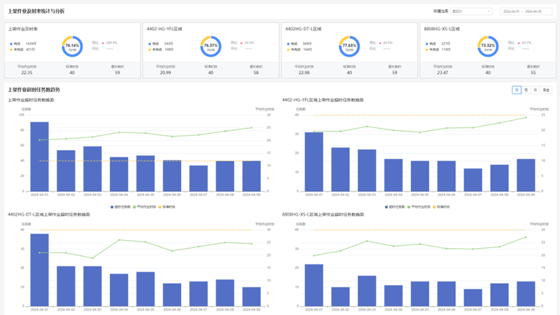This screenshot has height=315, width=560.
Task: Toggle 平均作业时效 legend in first chart
Action: 146,206
